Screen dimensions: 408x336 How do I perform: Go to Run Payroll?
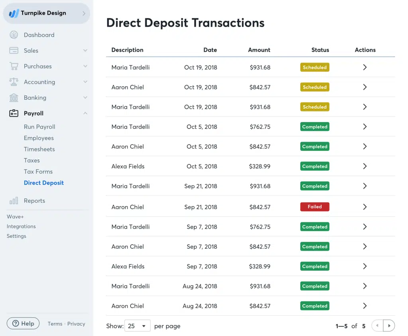coord(39,127)
